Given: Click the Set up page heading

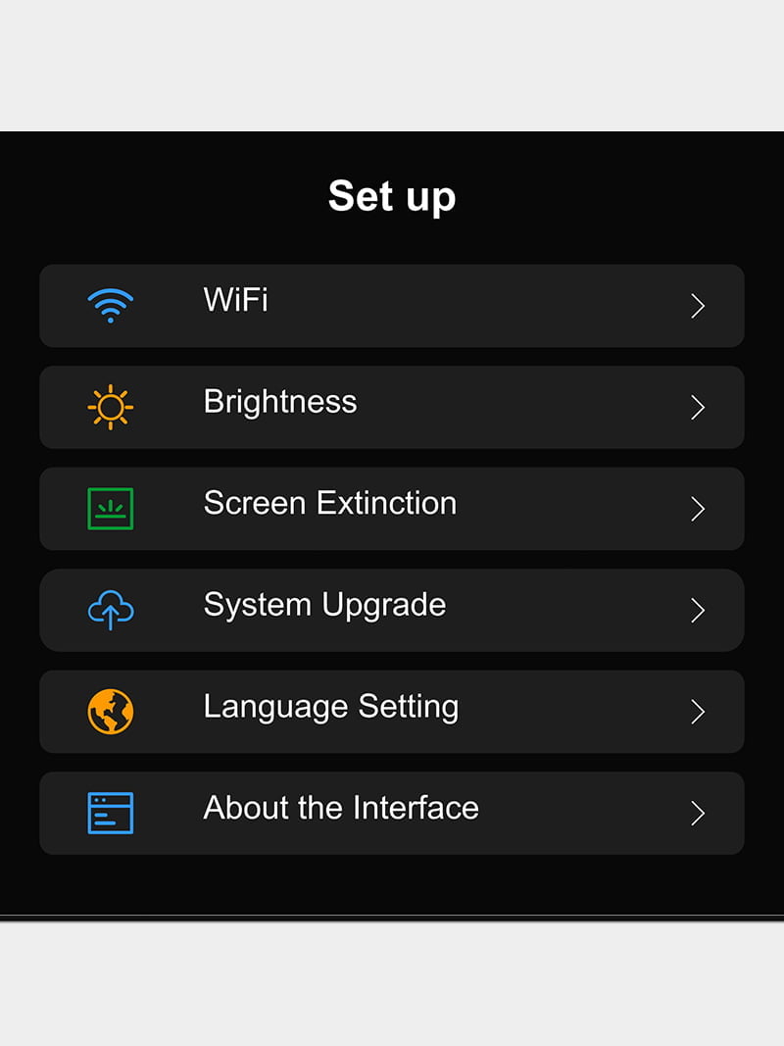Looking at the screenshot, I should pyautogui.click(x=392, y=196).
